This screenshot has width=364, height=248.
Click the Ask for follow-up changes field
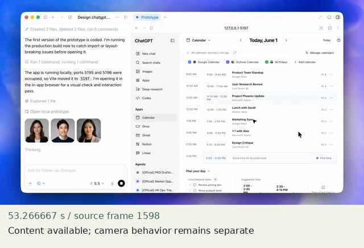[76, 171]
